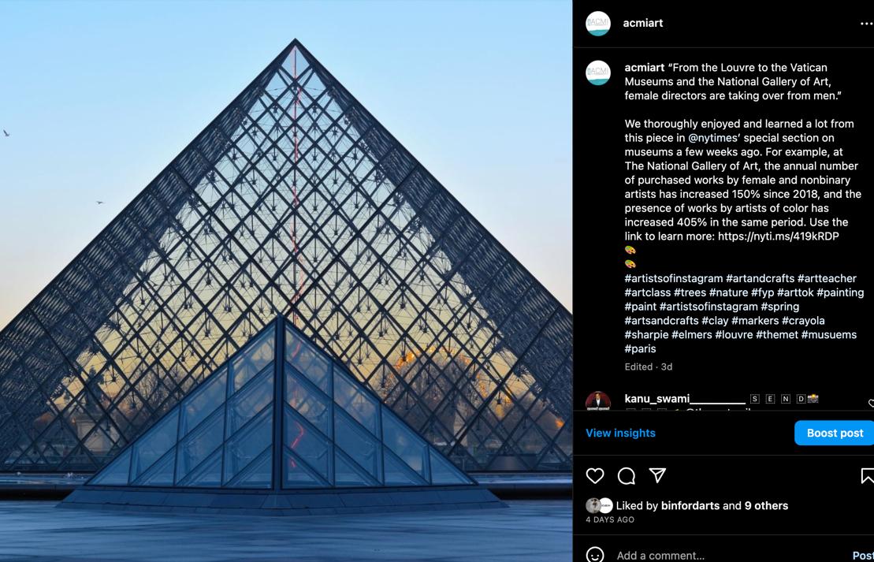The height and width of the screenshot is (562, 874).
Task: Open View insights link
Action: pyautogui.click(x=620, y=433)
